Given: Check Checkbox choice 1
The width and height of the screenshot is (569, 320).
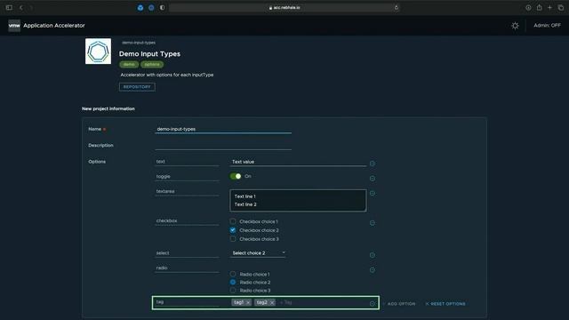Looking at the screenshot, I should pyautogui.click(x=233, y=221).
